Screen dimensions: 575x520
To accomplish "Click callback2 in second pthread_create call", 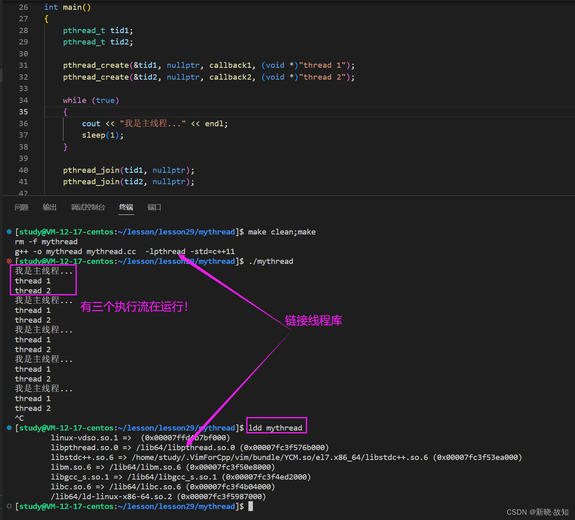I will [x=230, y=77].
